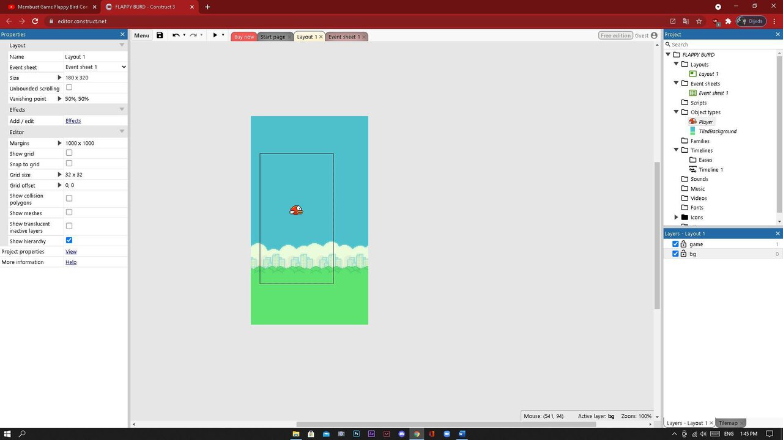This screenshot has width=783, height=440.
Task: Expand the Vanishing point property arrow
Action: coord(59,98)
